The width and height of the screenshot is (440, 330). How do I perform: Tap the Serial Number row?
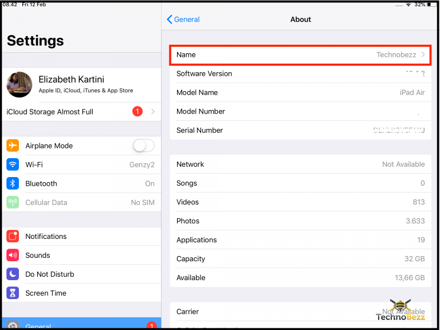click(x=301, y=130)
